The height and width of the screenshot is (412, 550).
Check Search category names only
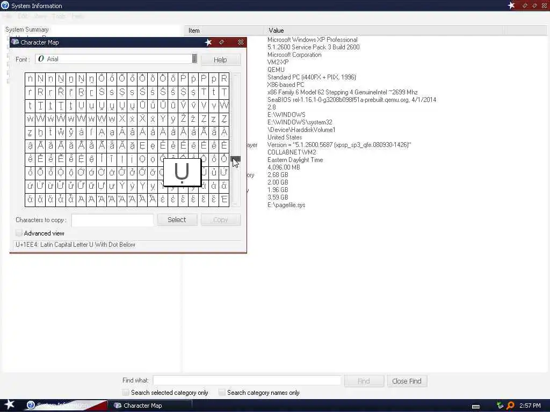222,392
